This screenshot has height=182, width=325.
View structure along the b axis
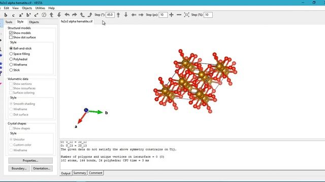pos(6,15)
